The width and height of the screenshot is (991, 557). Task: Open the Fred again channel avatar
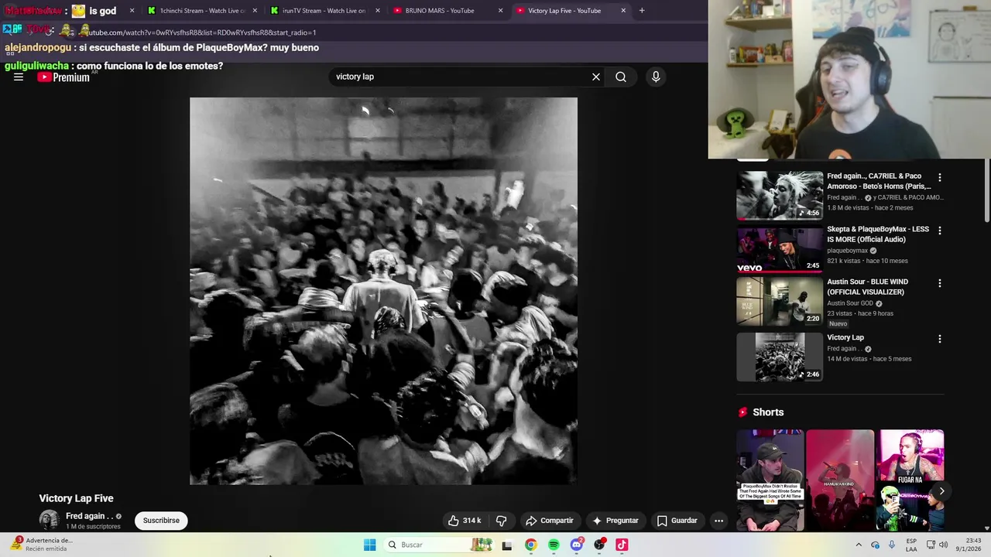[x=49, y=520]
